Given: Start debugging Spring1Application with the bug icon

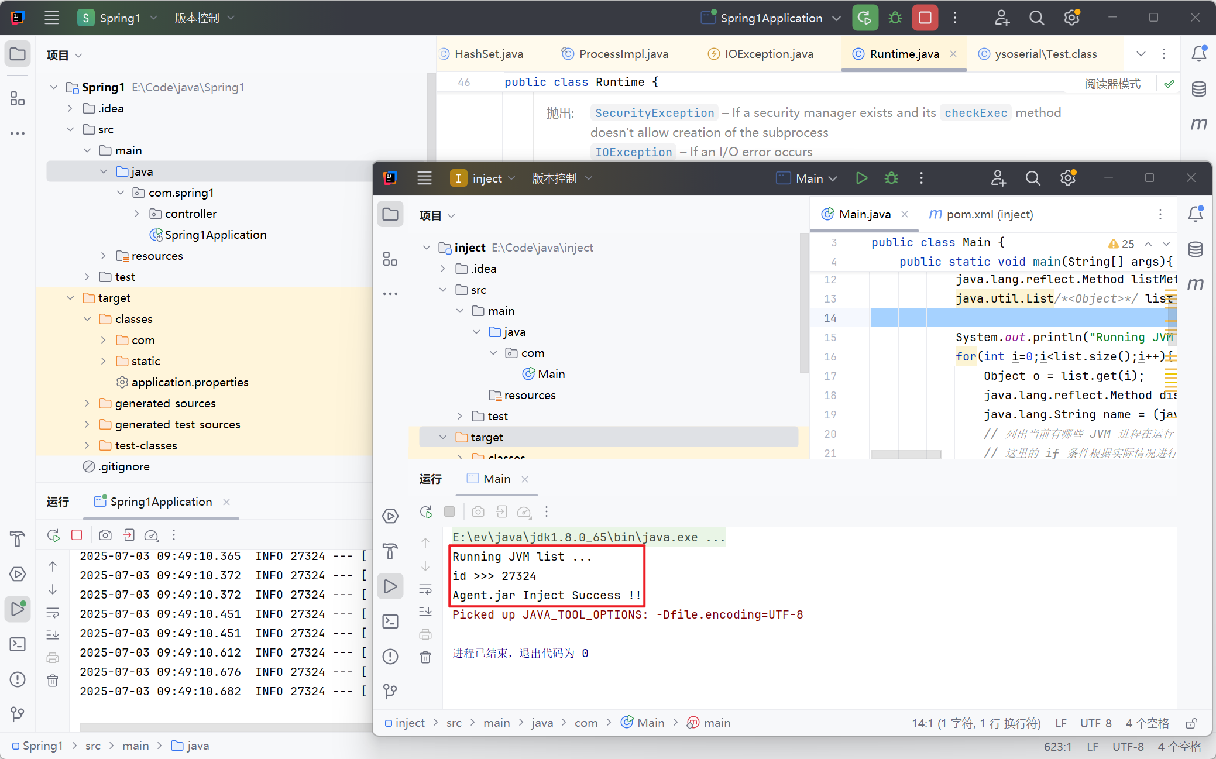Looking at the screenshot, I should pos(895,18).
